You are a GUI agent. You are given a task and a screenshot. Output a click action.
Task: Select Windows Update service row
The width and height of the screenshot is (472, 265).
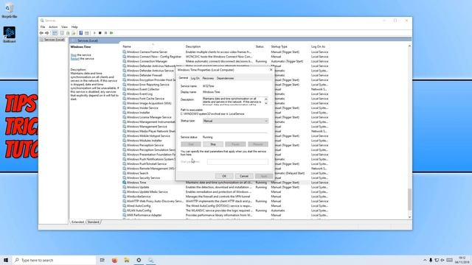point(226,187)
